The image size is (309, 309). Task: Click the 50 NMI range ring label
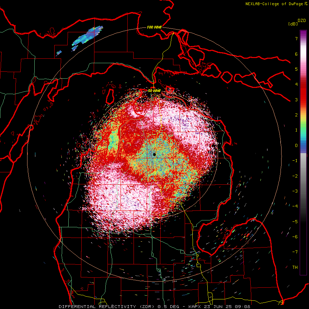pyautogui.click(x=154, y=91)
